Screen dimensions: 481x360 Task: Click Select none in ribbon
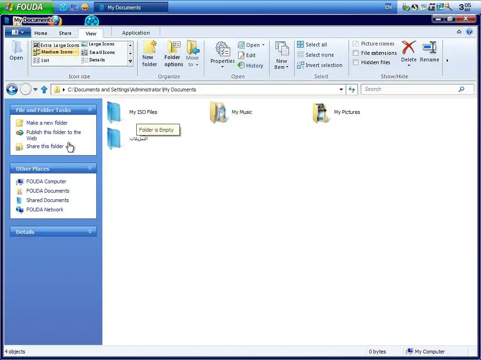(315, 55)
